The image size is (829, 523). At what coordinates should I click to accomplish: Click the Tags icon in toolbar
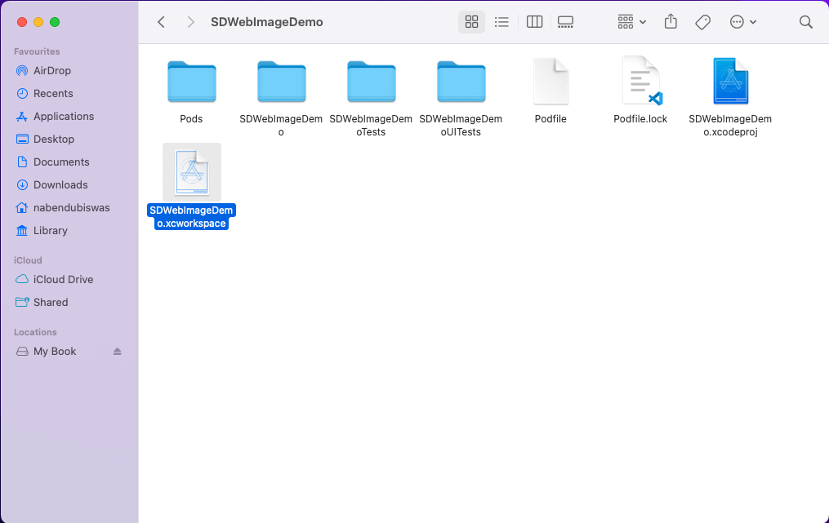point(702,22)
